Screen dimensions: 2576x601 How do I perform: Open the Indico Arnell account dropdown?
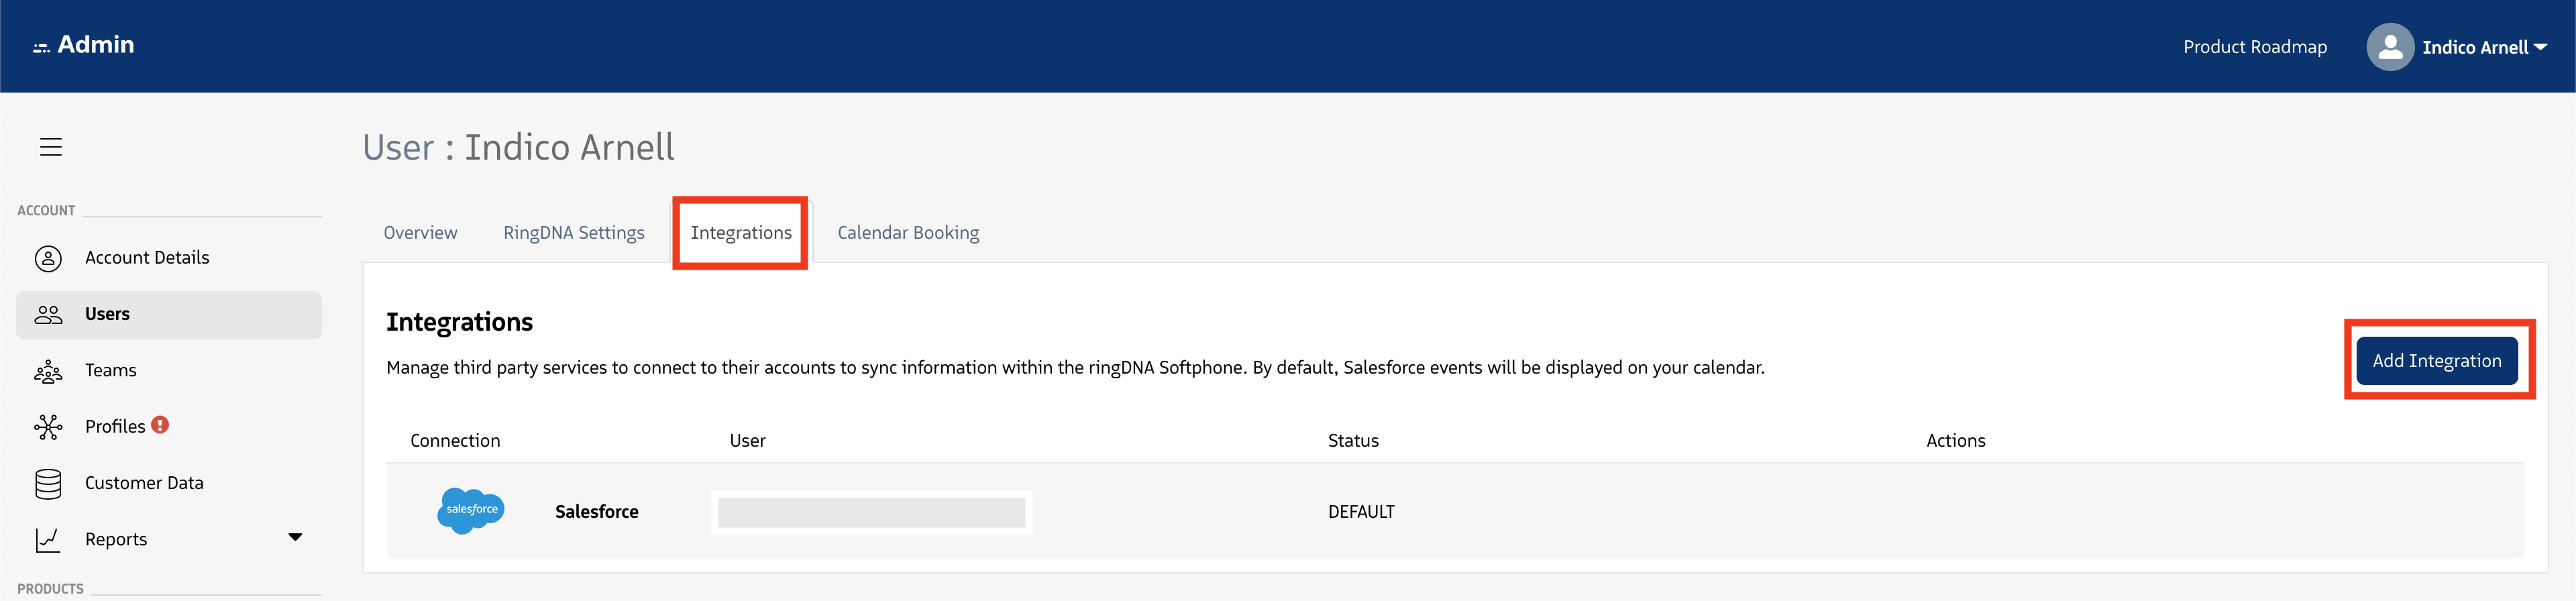[2484, 47]
